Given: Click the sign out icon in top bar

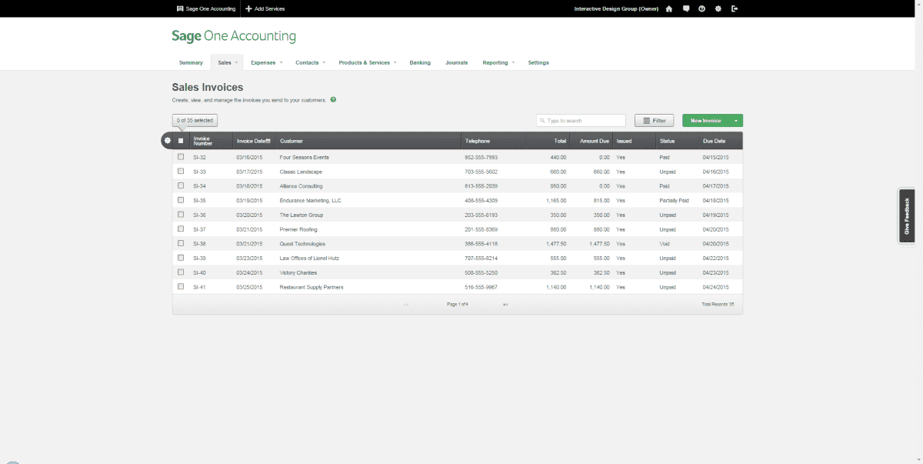Looking at the screenshot, I should click(x=735, y=8).
